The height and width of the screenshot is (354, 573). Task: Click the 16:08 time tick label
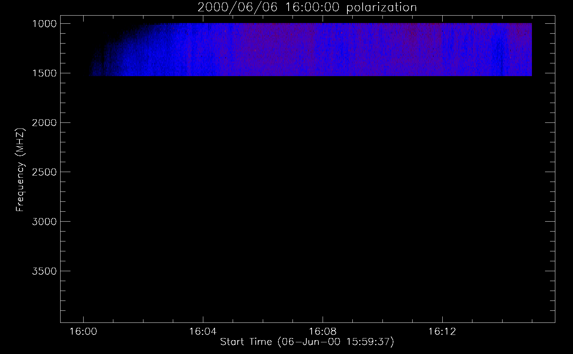point(323,332)
